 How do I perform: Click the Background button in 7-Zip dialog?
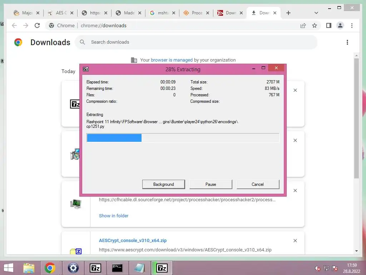(163, 184)
